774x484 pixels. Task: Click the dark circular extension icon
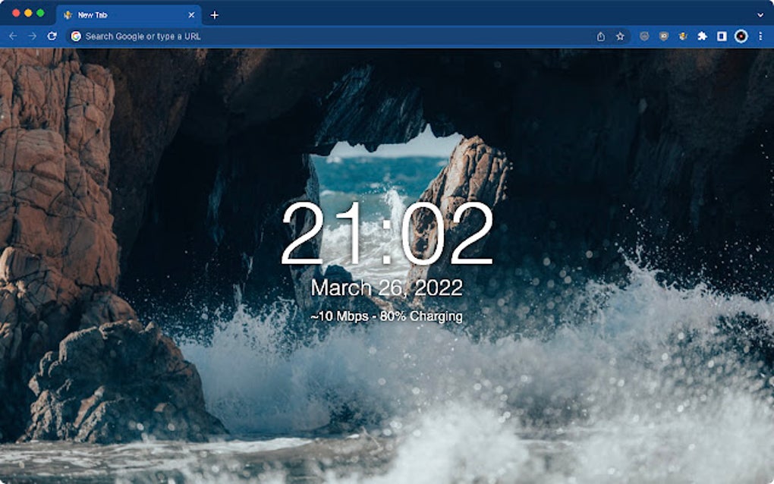[x=742, y=36]
